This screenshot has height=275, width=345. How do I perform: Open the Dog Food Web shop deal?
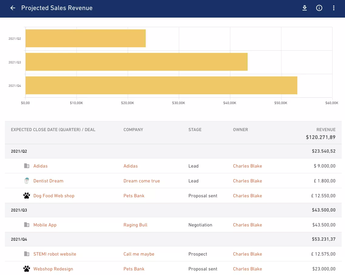tap(54, 196)
